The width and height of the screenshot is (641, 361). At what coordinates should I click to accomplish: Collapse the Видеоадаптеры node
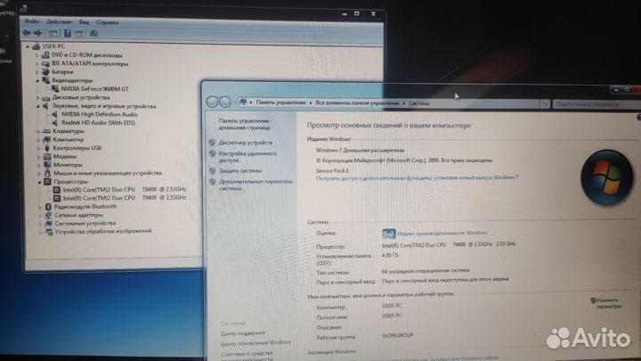point(37,80)
